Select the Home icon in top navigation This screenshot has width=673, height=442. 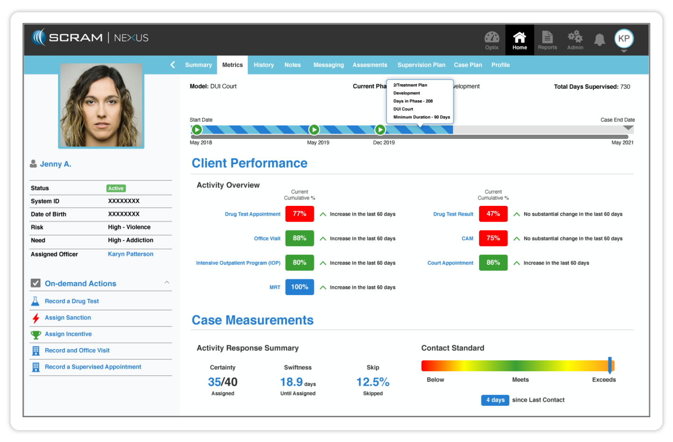tap(519, 39)
